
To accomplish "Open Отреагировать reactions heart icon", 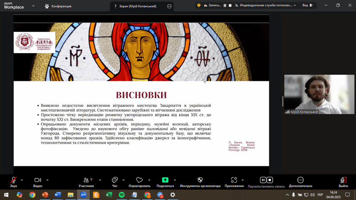I will [x=139, y=180].
